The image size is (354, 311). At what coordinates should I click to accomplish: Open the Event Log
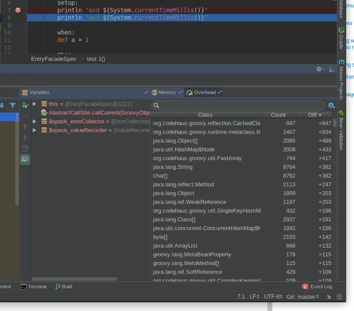[x=321, y=287]
